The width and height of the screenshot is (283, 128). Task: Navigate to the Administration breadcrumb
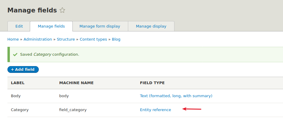(x=38, y=39)
